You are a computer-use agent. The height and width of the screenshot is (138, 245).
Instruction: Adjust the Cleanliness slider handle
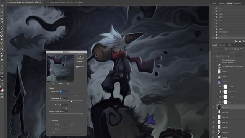(72, 102)
